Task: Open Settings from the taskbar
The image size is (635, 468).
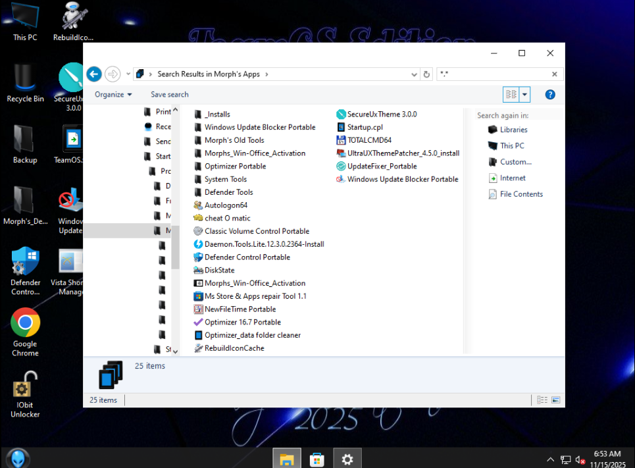Action: 347,459
